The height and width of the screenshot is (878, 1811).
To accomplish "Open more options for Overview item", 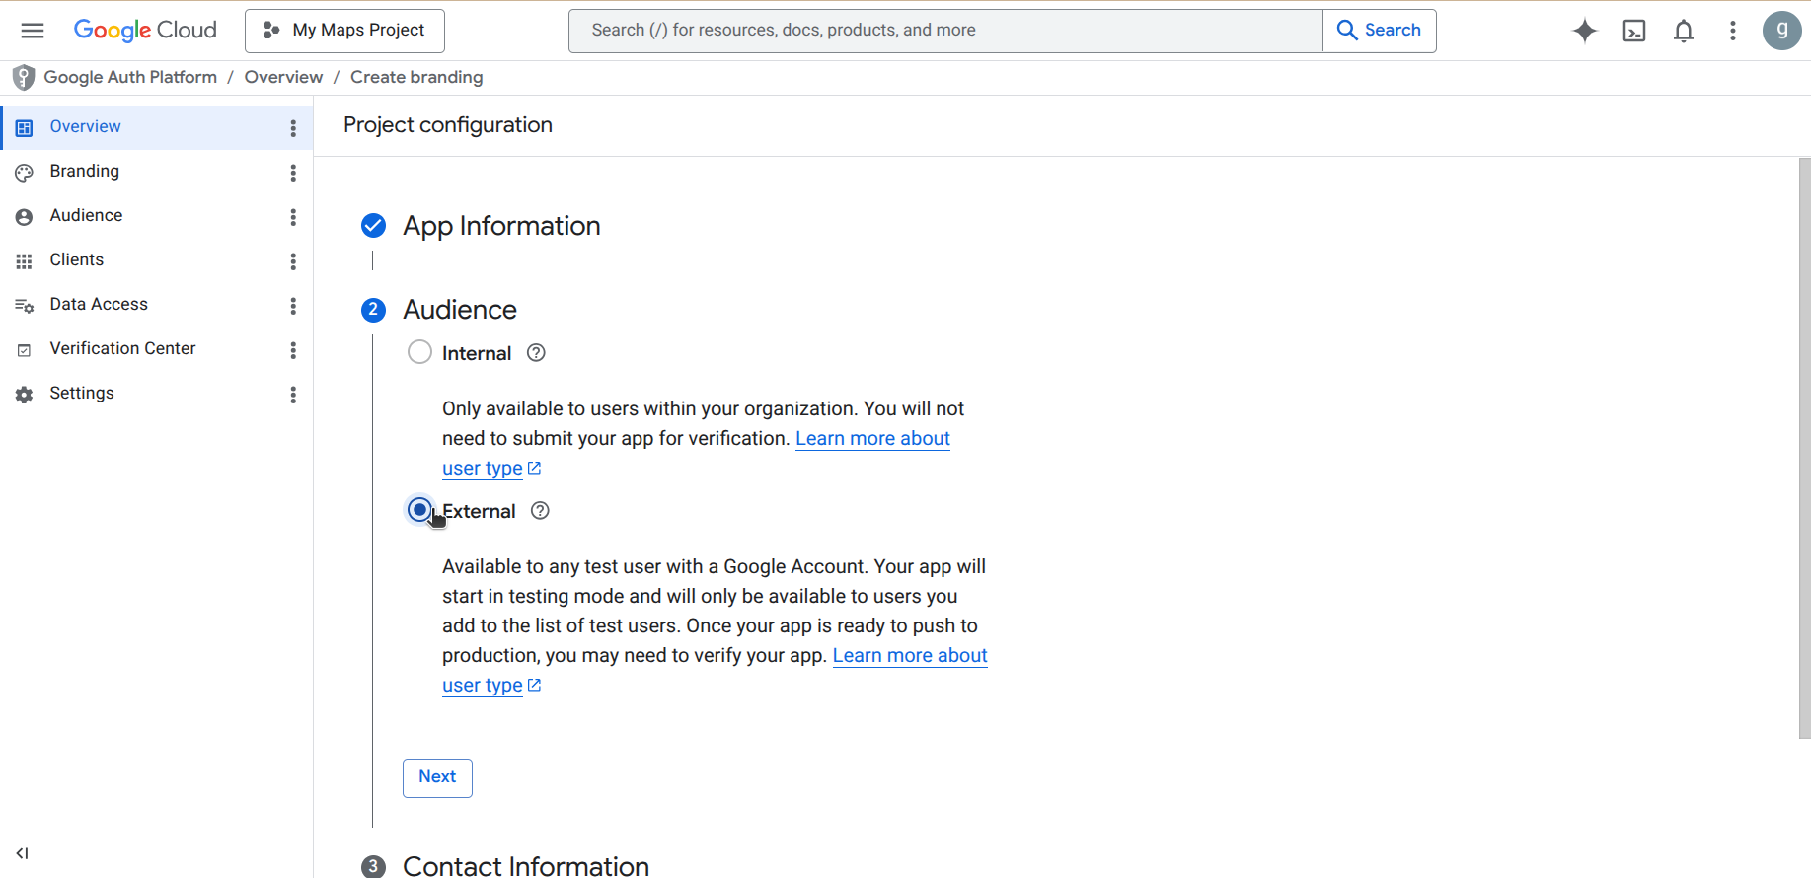I will coord(293,128).
